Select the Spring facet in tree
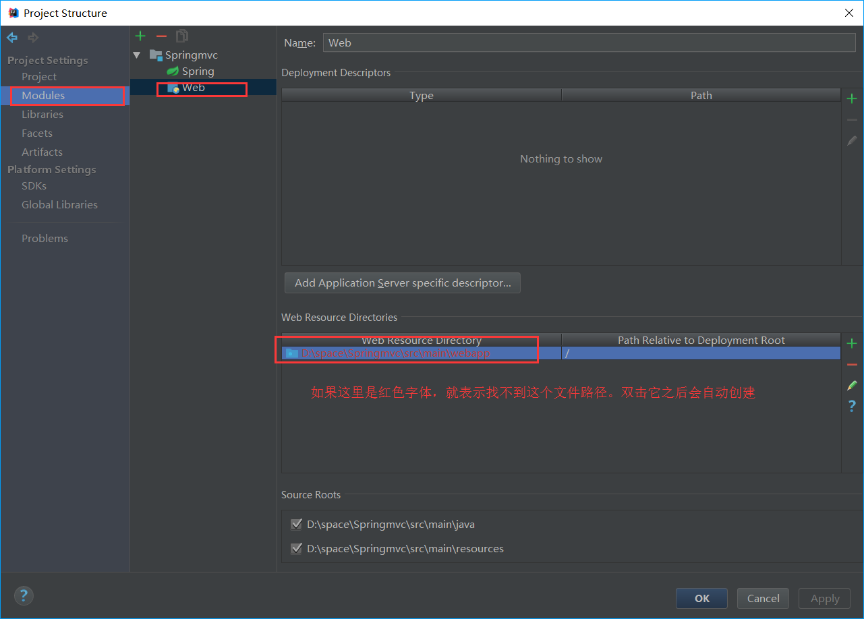Image resolution: width=864 pixels, height=619 pixels. pyautogui.click(x=198, y=71)
